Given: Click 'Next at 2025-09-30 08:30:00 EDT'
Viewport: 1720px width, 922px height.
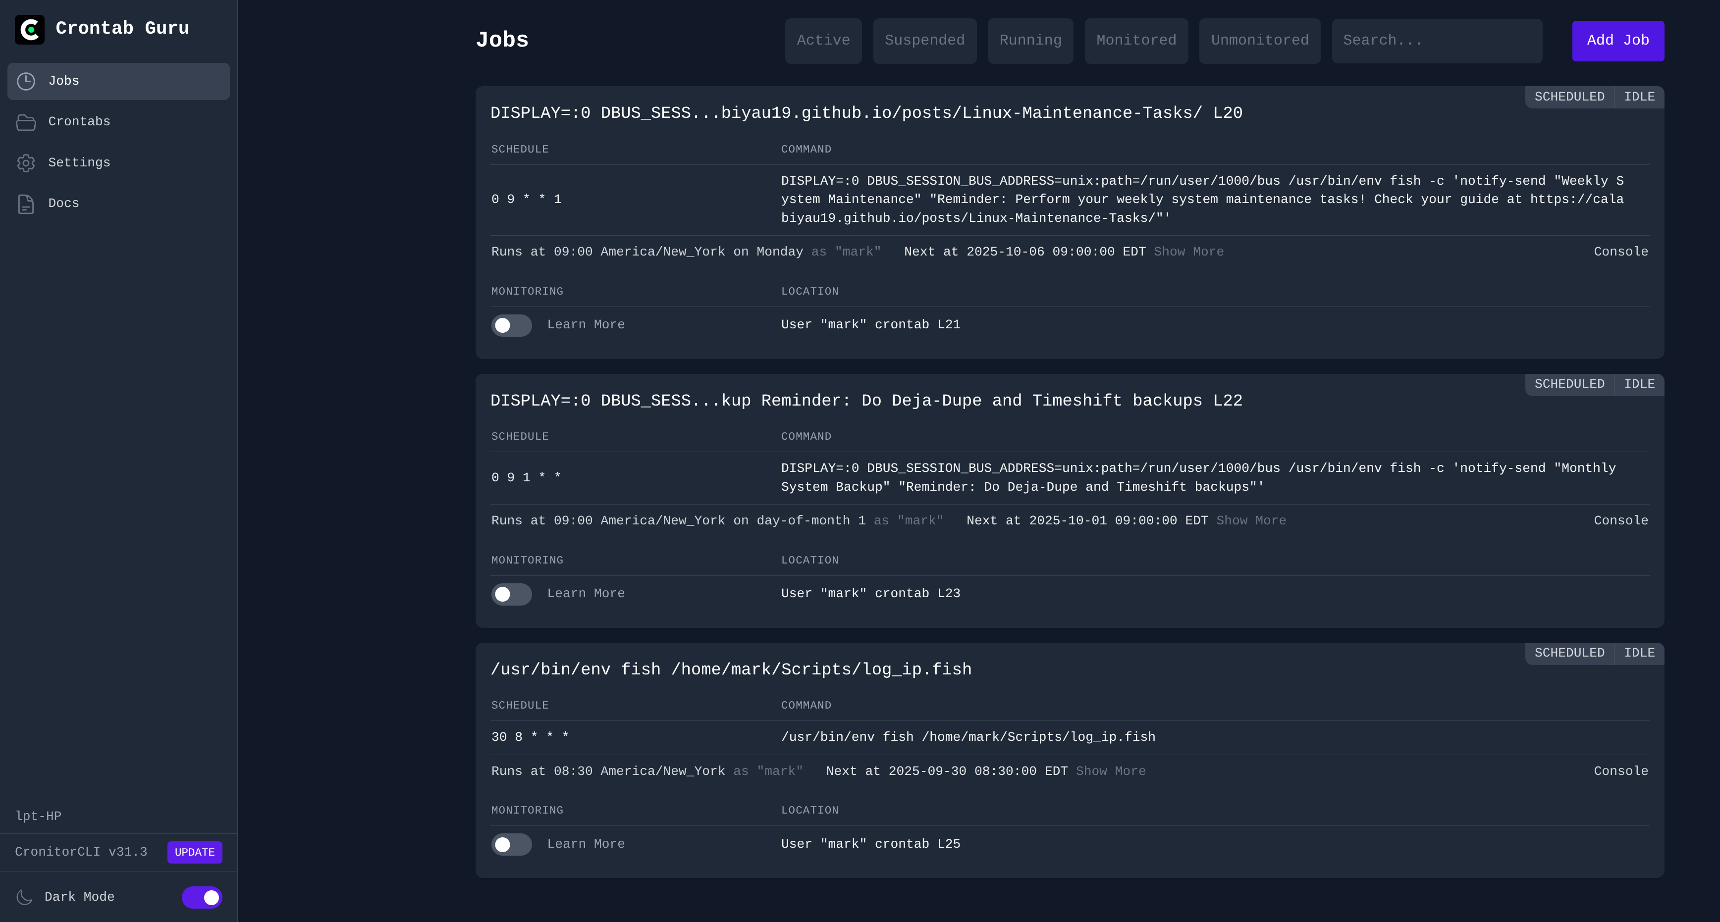Looking at the screenshot, I should (x=947, y=771).
